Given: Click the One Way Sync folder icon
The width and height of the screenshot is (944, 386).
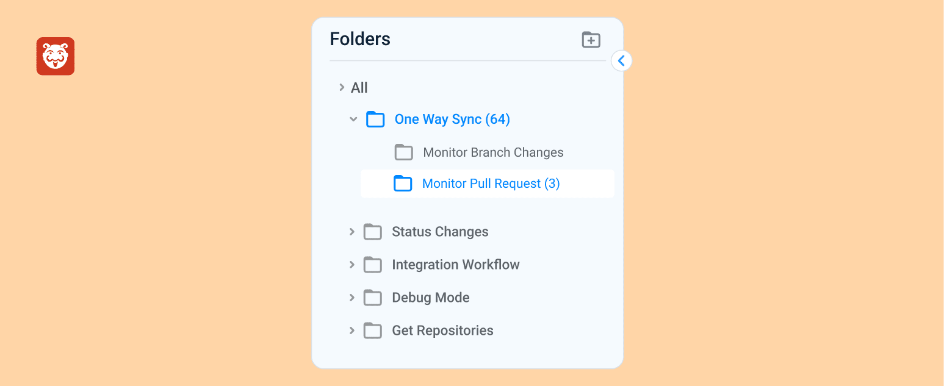Looking at the screenshot, I should pos(375,120).
